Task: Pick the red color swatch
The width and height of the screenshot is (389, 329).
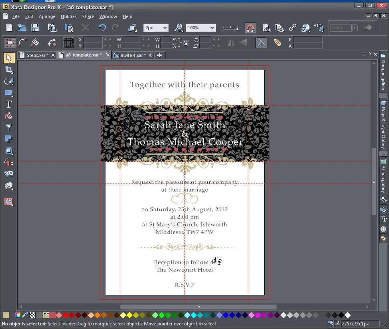Action: [x=66, y=315]
